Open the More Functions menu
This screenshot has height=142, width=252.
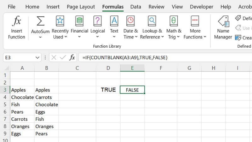click(x=195, y=27)
